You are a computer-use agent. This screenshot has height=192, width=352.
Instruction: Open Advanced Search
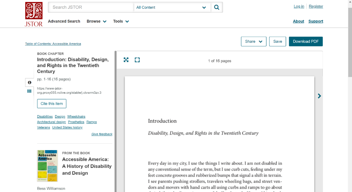(64, 21)
